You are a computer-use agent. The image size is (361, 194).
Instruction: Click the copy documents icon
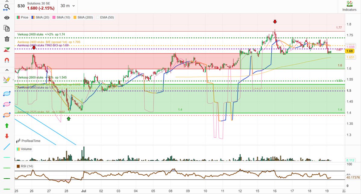7,28
